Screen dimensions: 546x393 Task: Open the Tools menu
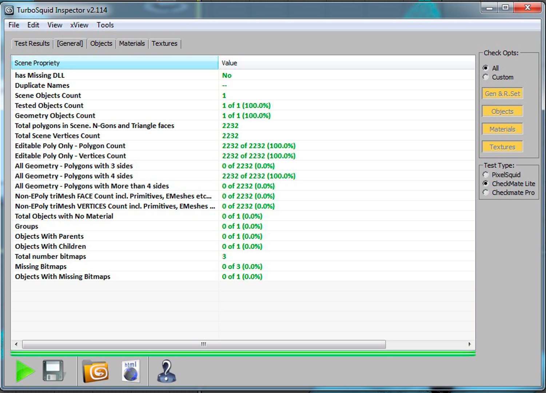(x=105, y=25)
